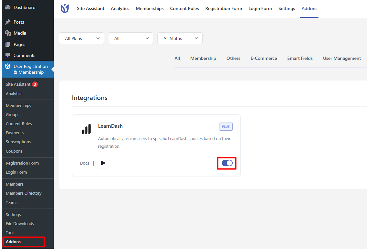Open Members Directory in sidebar
Screen dimensions: 367x249
(24, 193)
